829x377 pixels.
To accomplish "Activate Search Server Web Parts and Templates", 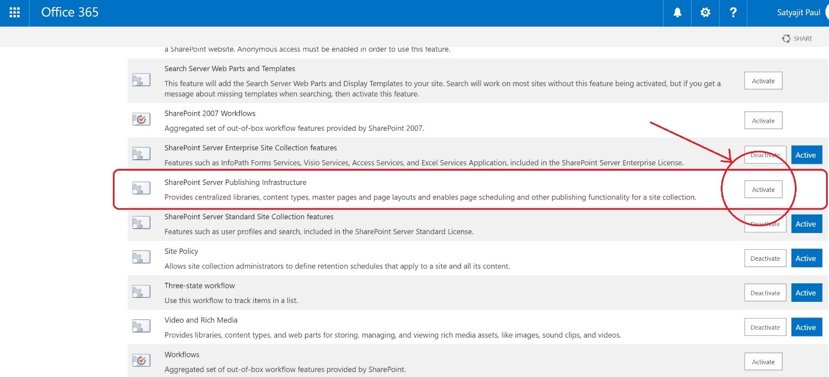I will [x=763, y=81].
